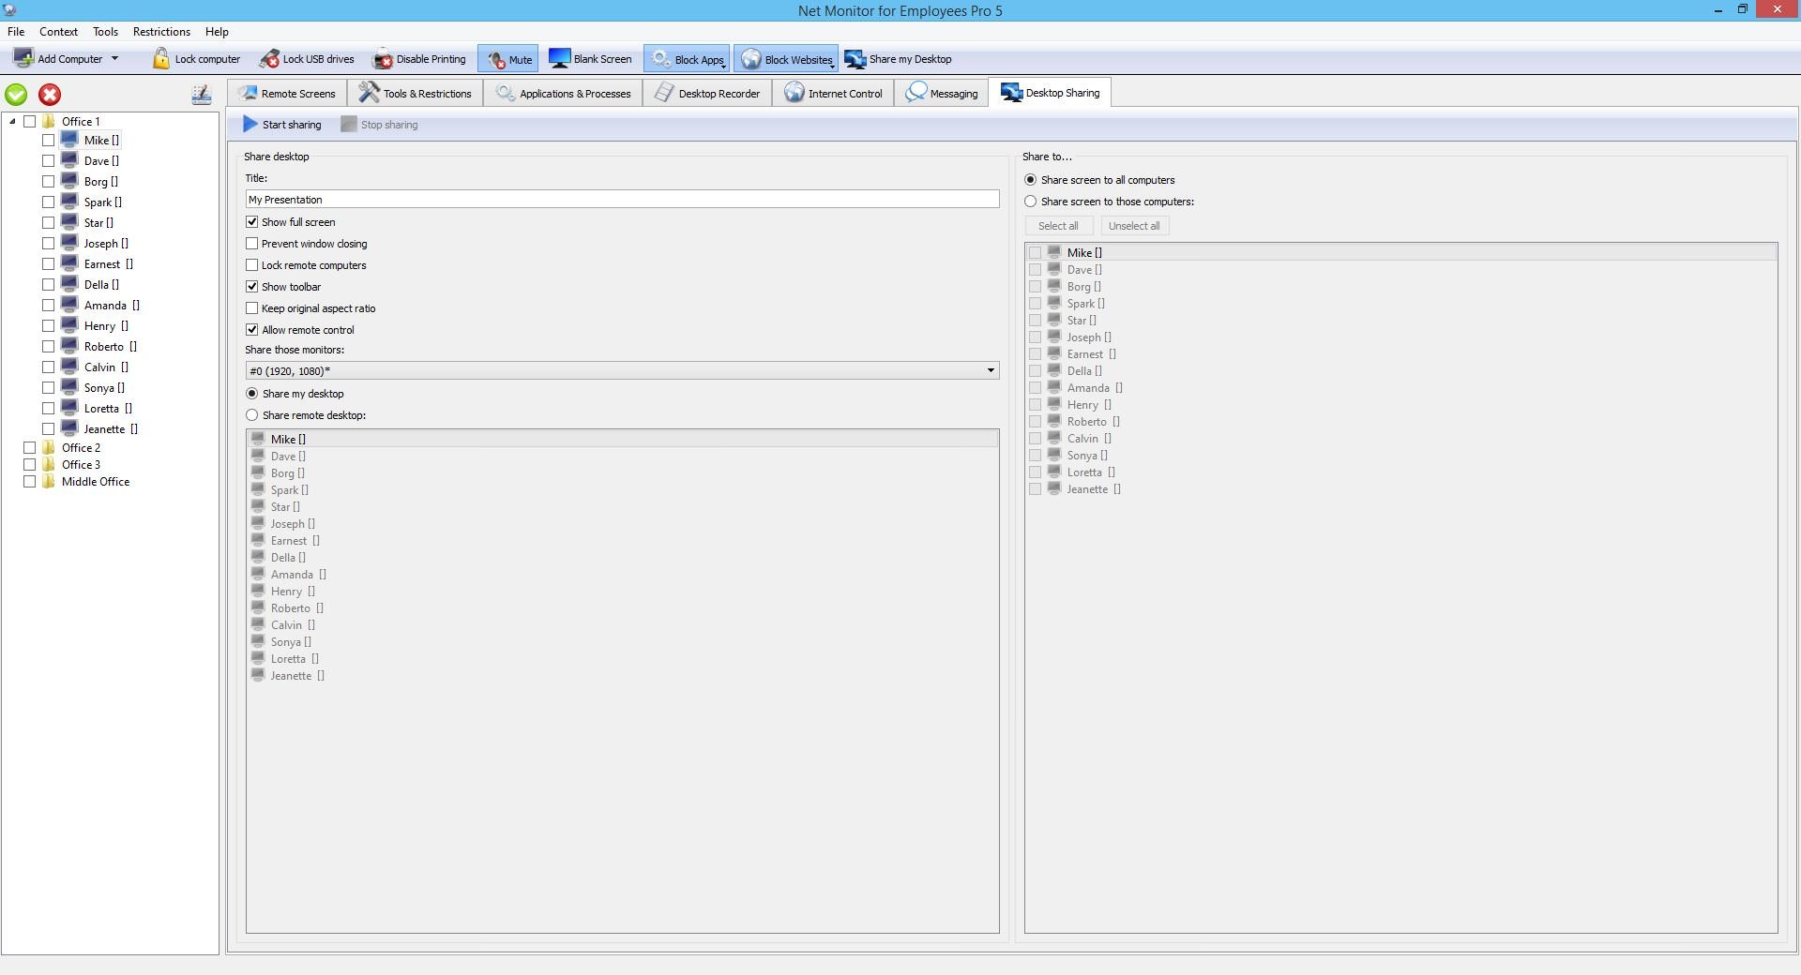Switch to Applications & Processes tab
The height and width of the screenshot is (975, 1801).
pyautogui.click(x=563, y=94)
